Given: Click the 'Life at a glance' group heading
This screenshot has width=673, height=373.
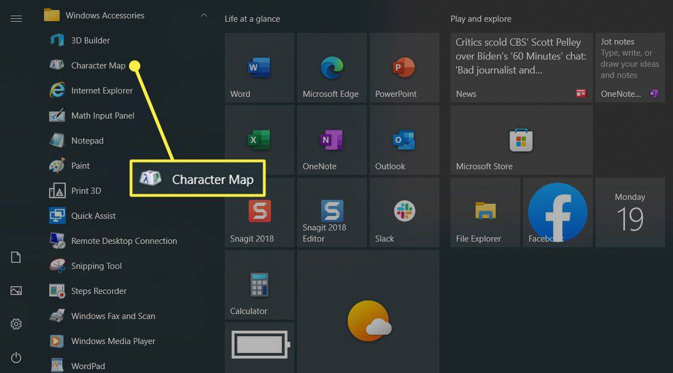Looking at the screenshot, I should (x=252, y=18).
